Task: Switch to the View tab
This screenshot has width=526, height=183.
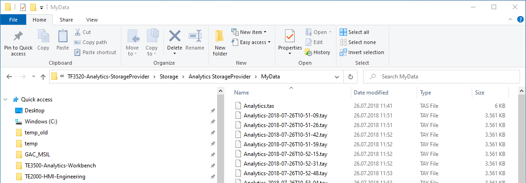Action: click(92, 20)
